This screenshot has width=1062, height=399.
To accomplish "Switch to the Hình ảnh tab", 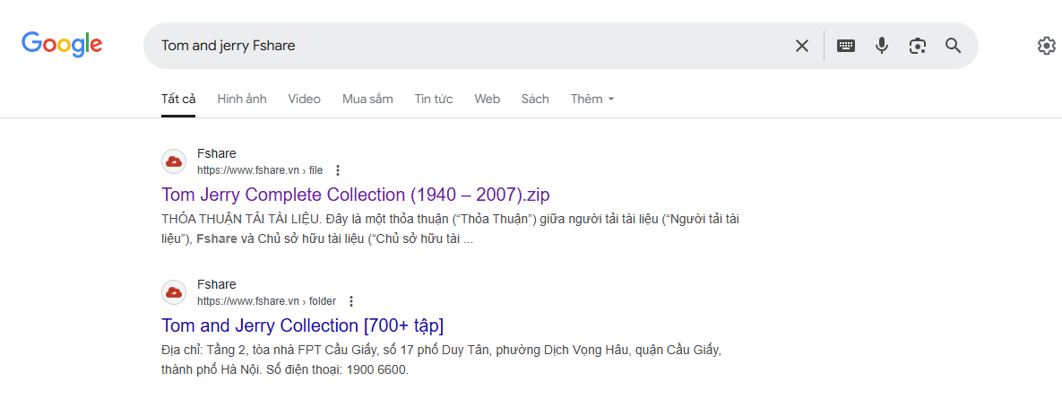I will [x=242, y=99].
